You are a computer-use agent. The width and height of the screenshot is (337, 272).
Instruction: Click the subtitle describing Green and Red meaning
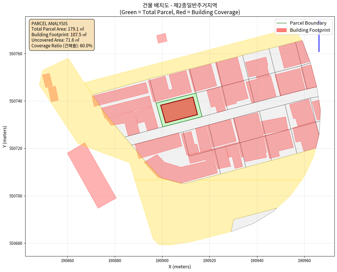point(180,12)
